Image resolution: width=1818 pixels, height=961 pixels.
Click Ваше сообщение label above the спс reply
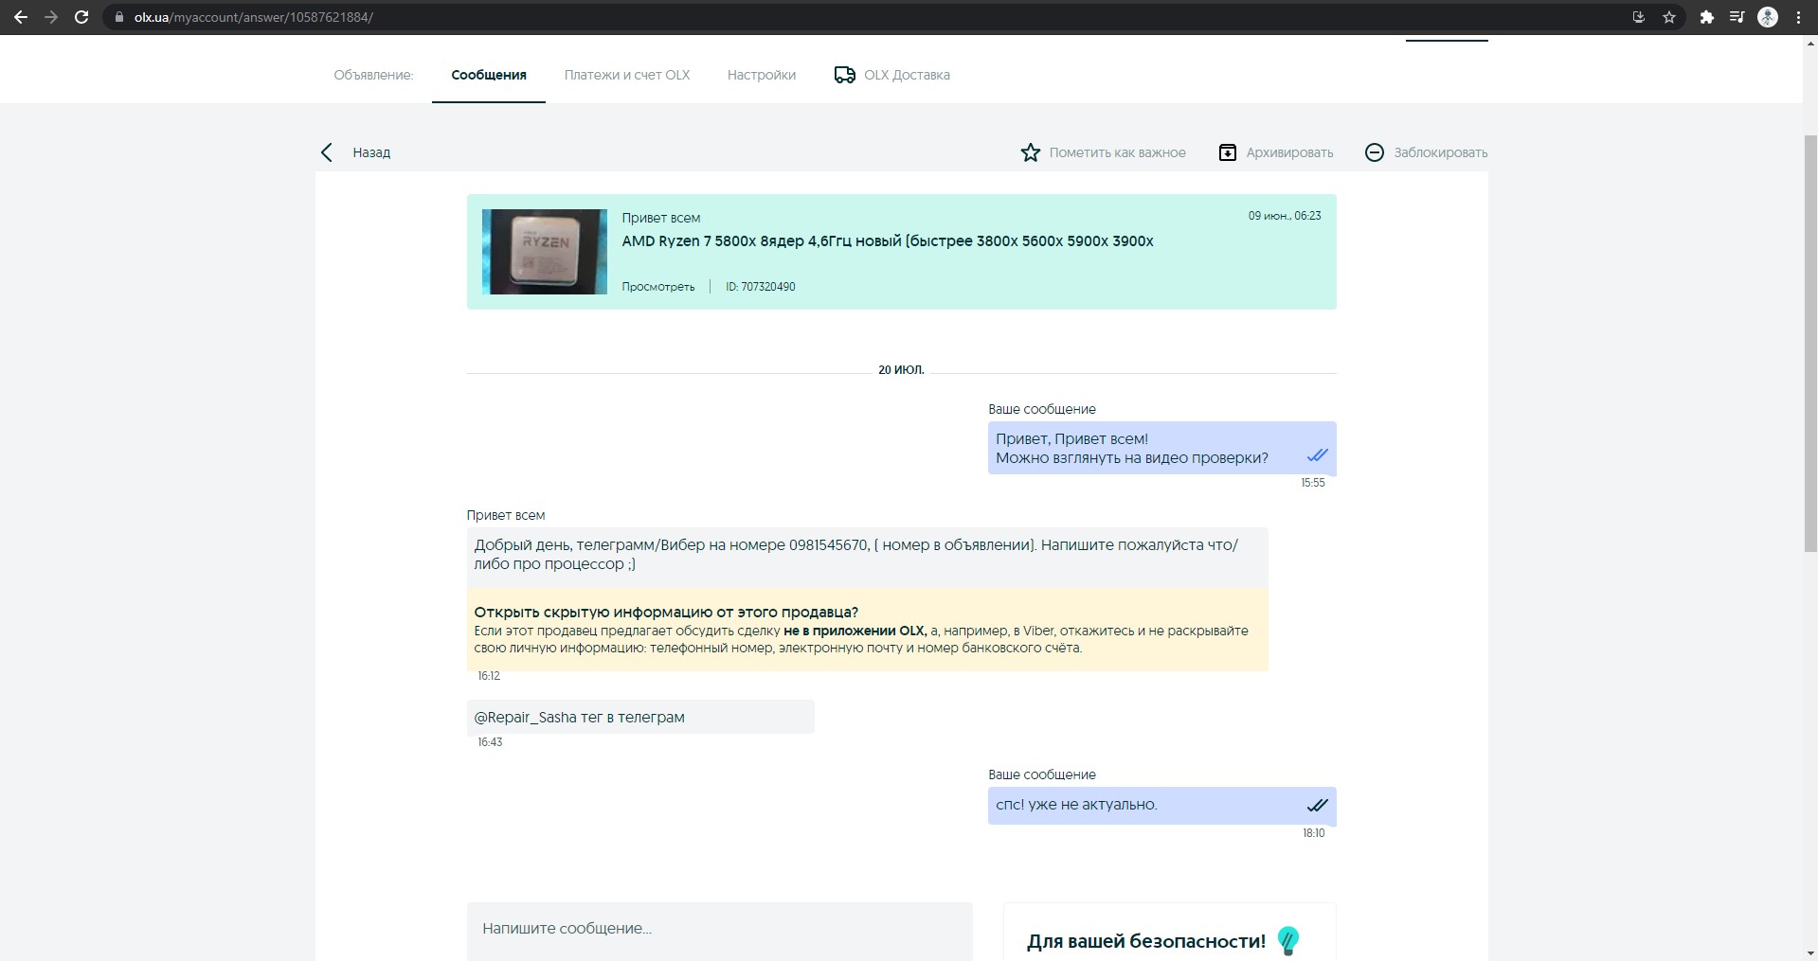point(1042,774)
